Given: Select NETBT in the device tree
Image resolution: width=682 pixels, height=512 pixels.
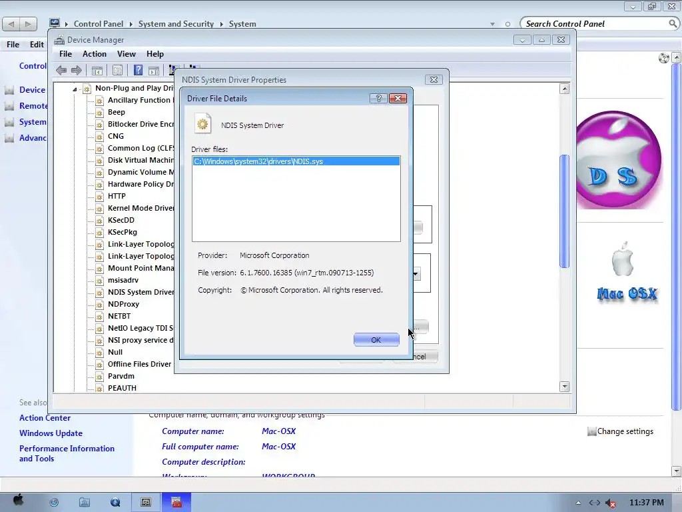Looking at the screenshot, I should click(x=119, y=316).
